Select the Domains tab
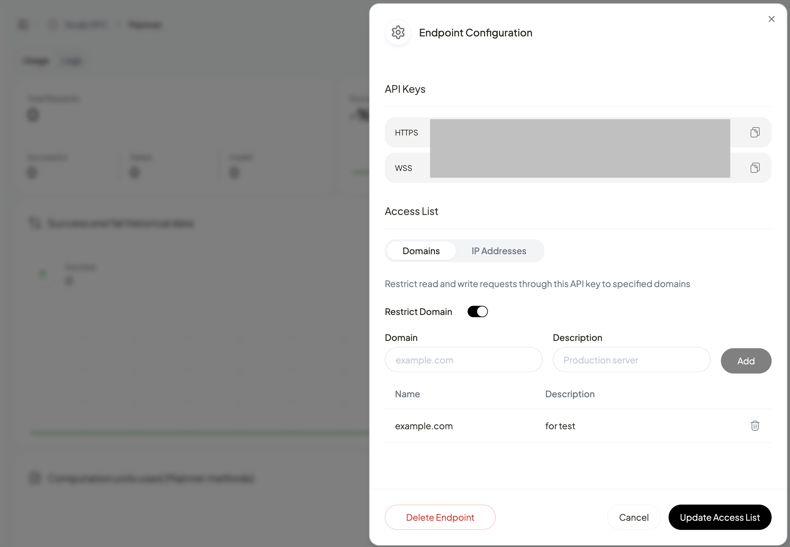 [x=421, y=250]
